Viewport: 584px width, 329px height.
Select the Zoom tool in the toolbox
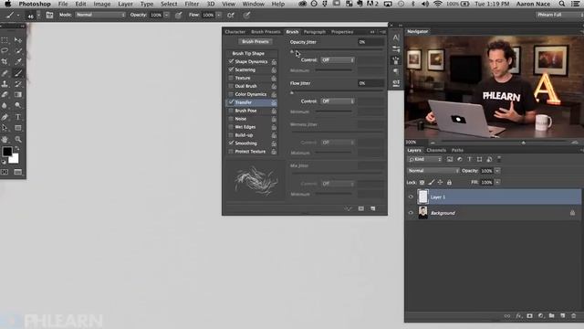point(18,139)
